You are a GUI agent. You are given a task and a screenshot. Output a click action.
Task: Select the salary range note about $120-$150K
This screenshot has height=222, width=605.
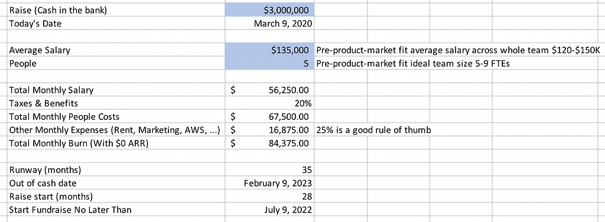coord(458,50)
